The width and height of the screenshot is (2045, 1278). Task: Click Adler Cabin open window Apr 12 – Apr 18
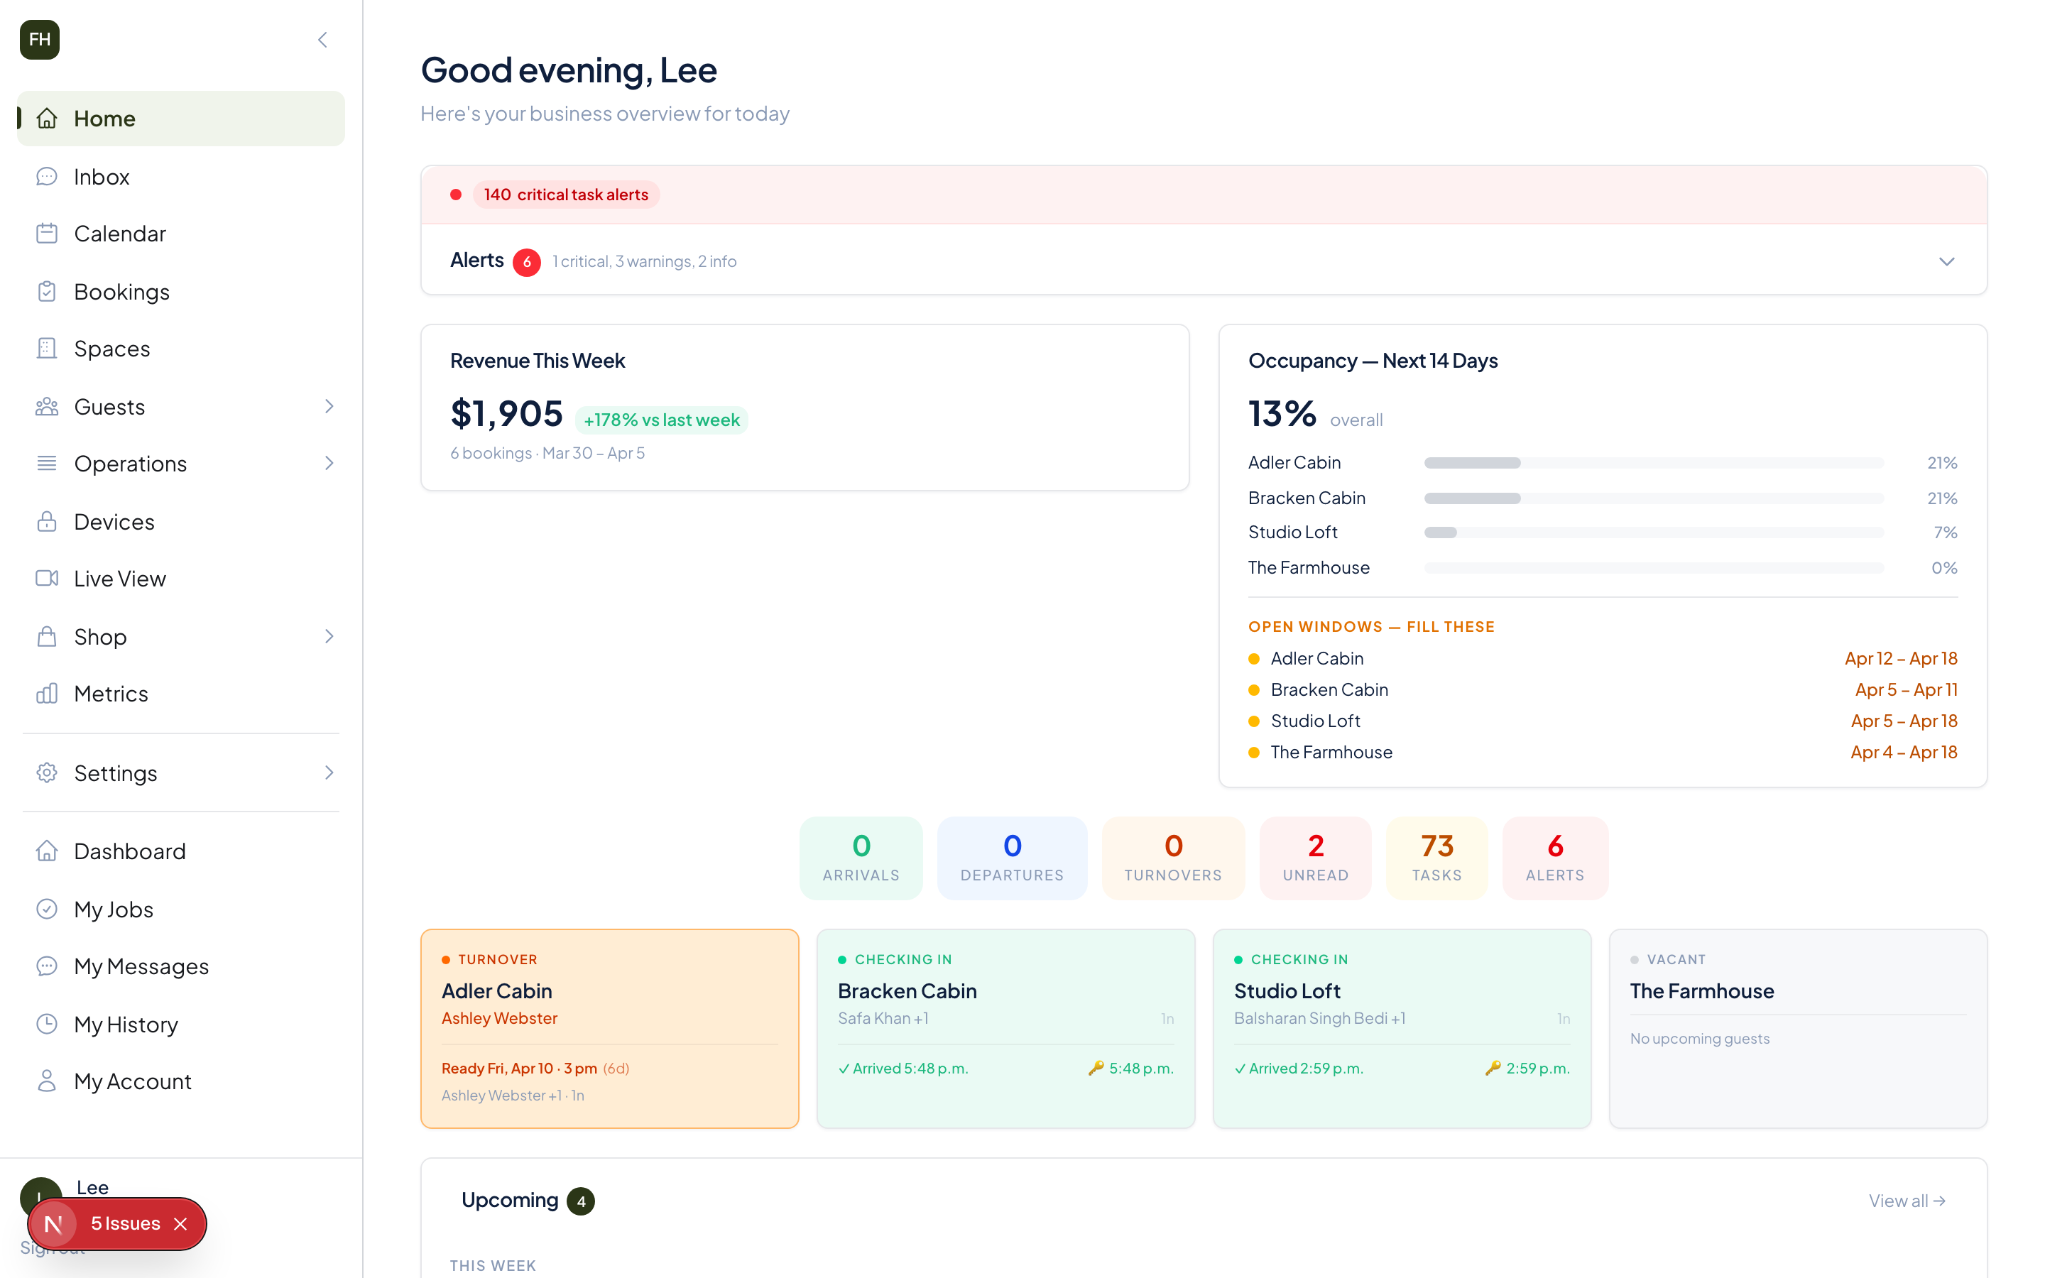1602,658
